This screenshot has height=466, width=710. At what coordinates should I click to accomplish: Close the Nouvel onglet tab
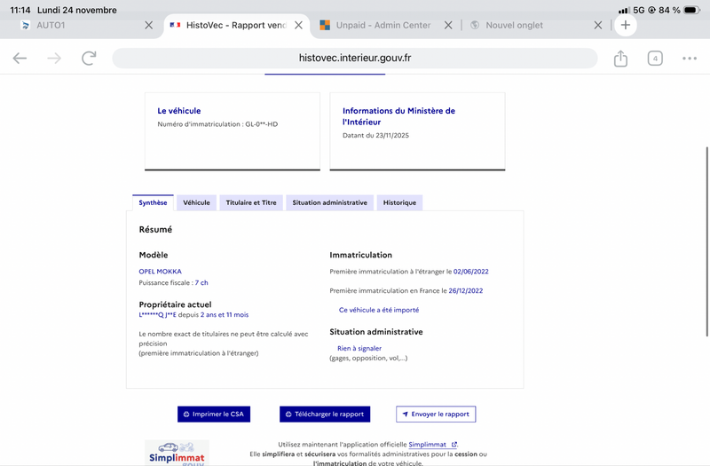[598, 26]
